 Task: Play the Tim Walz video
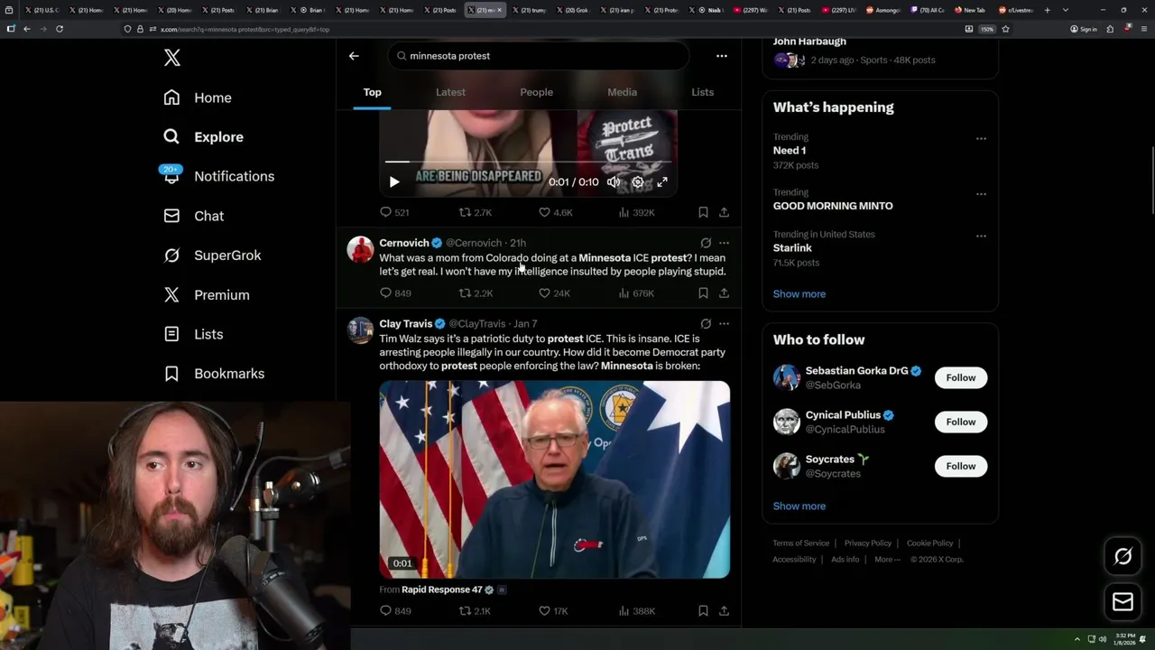point(554,479)
